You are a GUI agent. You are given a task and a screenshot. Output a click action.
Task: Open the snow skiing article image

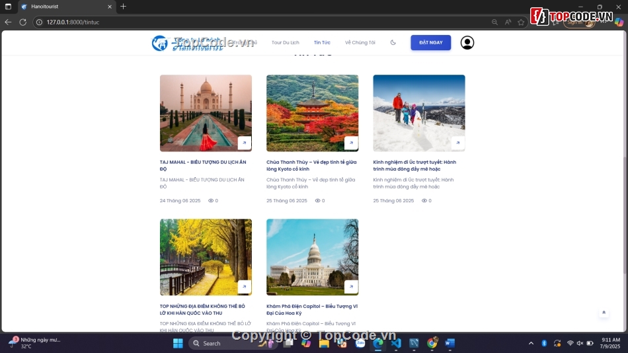419,113
